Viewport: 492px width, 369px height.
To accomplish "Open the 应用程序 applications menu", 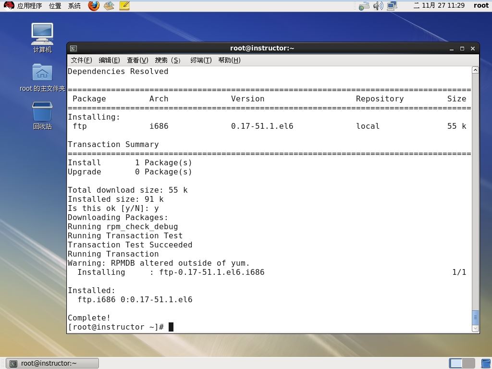I will click(29, 6).
